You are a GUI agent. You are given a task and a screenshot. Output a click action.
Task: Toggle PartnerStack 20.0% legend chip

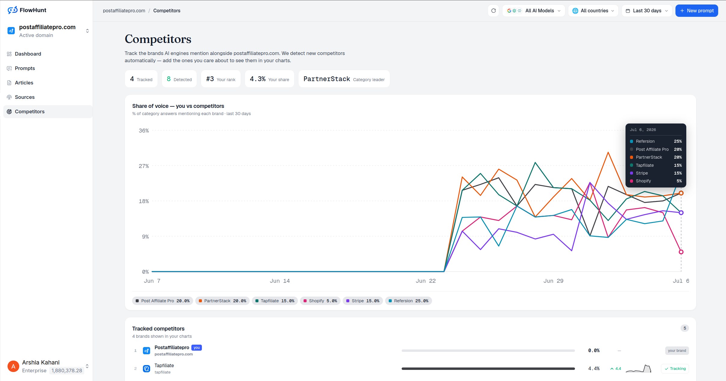pos(222,301)
